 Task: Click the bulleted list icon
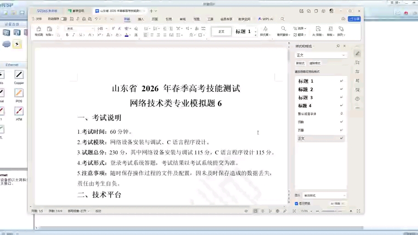(x=146, y=28)
